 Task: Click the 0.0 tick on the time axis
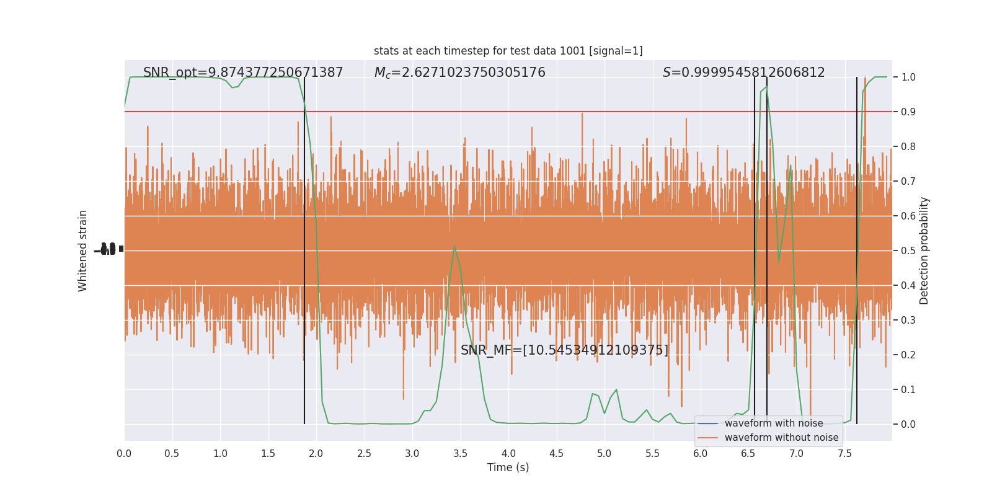coord(124,454)
